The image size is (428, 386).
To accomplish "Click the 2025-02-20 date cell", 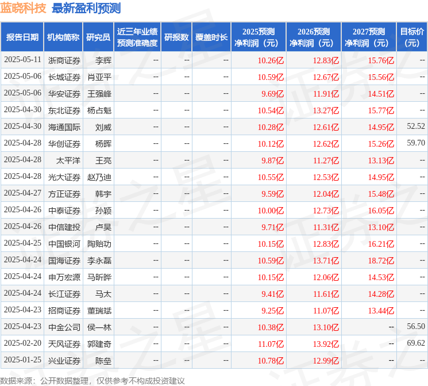I will [x=22, y=343].
